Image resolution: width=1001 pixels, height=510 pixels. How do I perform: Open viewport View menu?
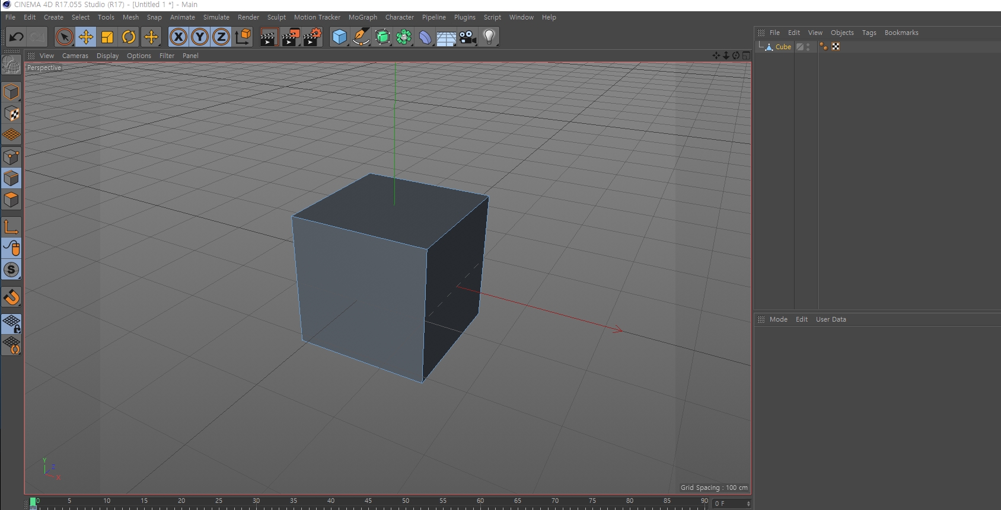point(47,56)
